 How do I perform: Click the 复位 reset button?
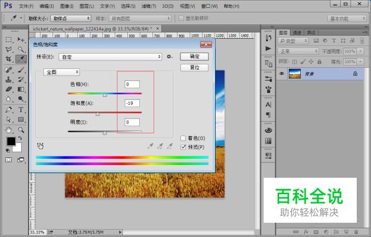tap(194, 68)
